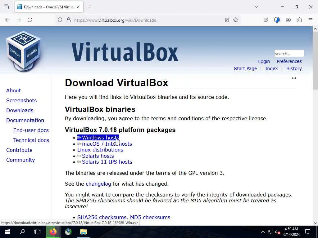The width and height of the screenshot is (318, 238).
Task: Open Technical docs link
Action: coord(31,140)
